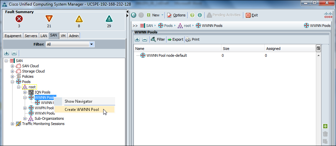Switch to the LAN tab
The width and height of the screenshot is (336, 146).
(x=44, y=36)
